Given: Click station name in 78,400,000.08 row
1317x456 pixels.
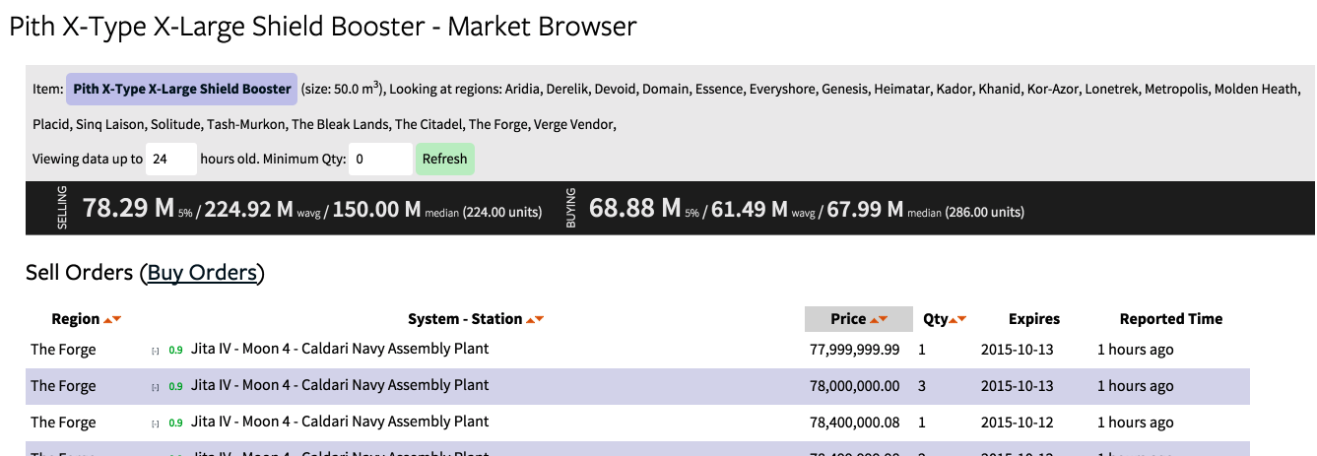Looking at the screenshot, I should tap(340, 422).
